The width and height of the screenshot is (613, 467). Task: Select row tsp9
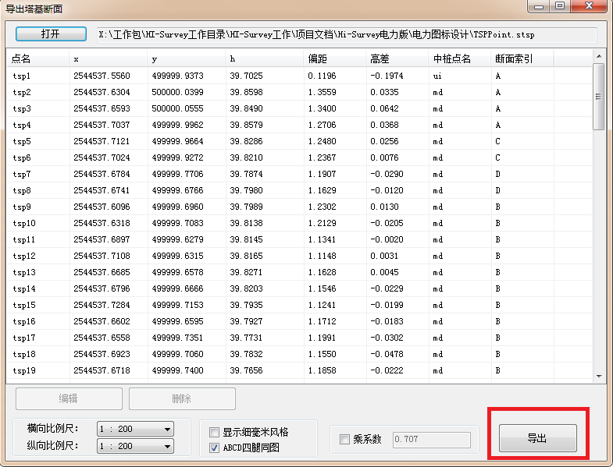tap(299, 207)
